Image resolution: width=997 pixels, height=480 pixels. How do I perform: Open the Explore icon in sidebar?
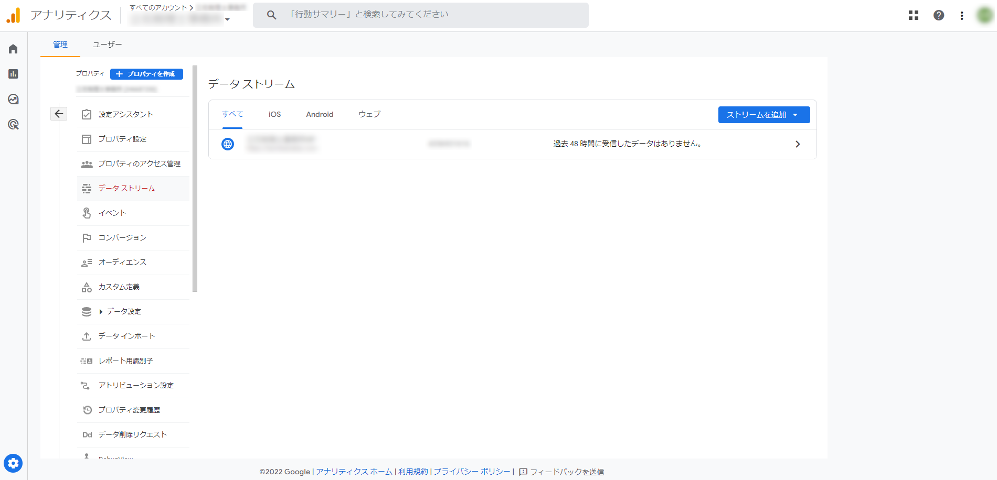pyautogui.click(x=13, y=99)
